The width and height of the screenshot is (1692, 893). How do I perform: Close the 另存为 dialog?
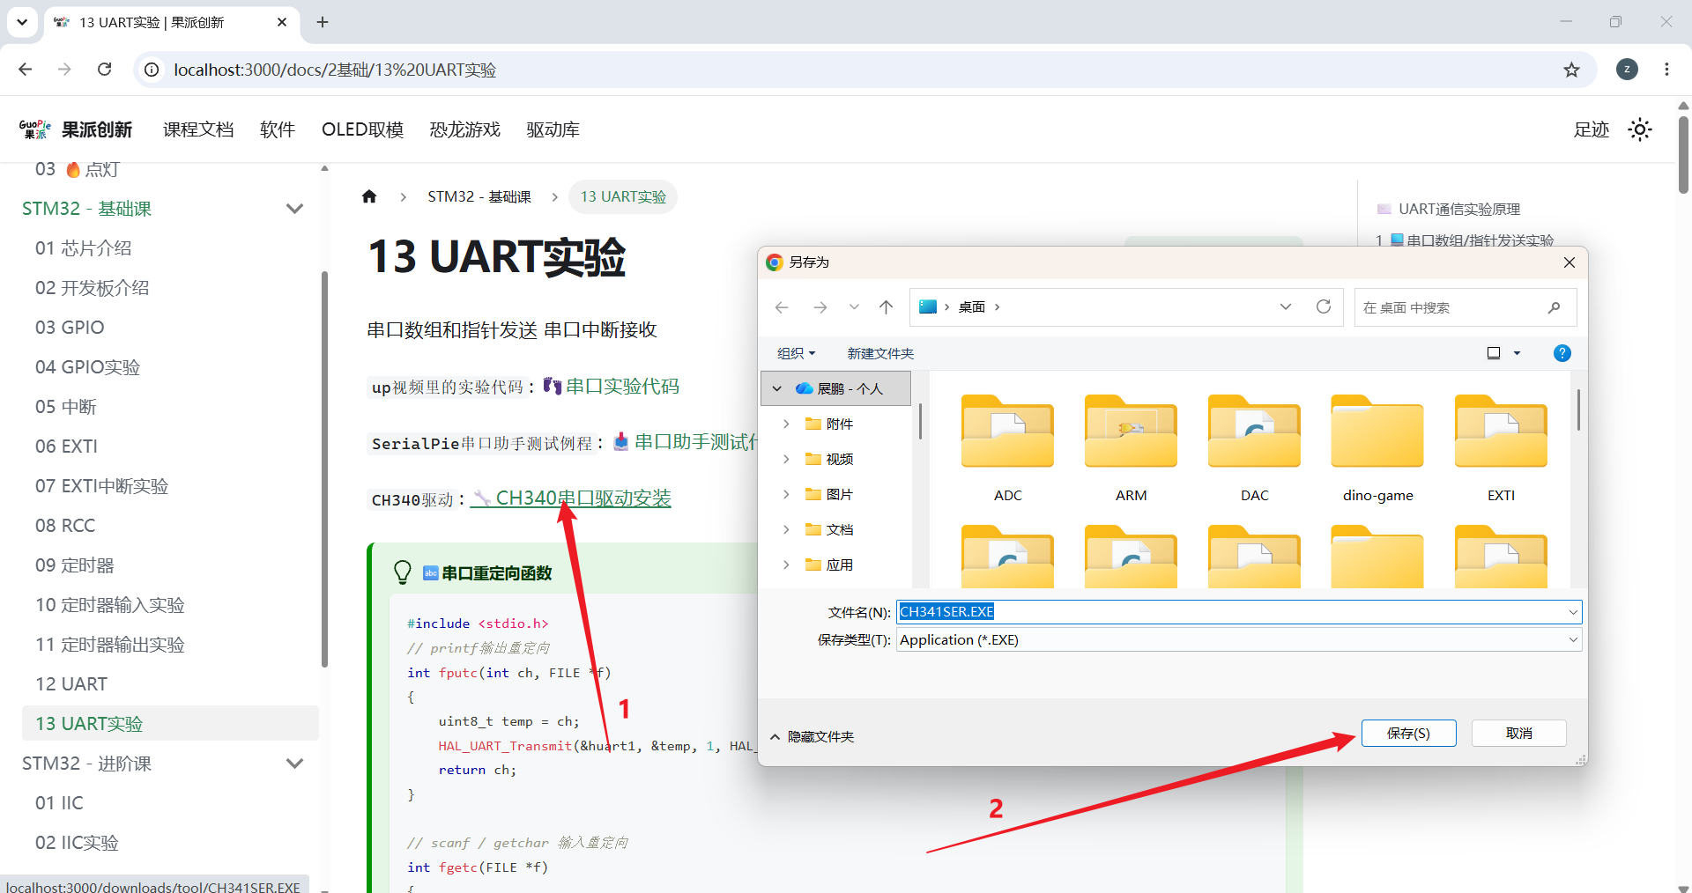click(1569, 262)
